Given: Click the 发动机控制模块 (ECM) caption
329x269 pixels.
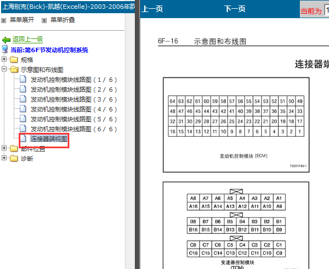Looking at the screenshot, I should [243, 156].
